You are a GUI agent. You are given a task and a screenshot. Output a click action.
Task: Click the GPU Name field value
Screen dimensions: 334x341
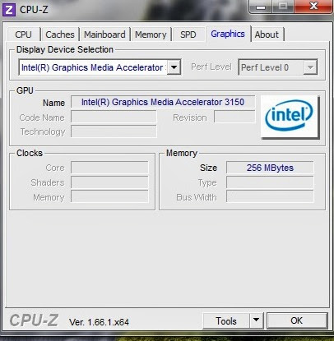[163, 102]
